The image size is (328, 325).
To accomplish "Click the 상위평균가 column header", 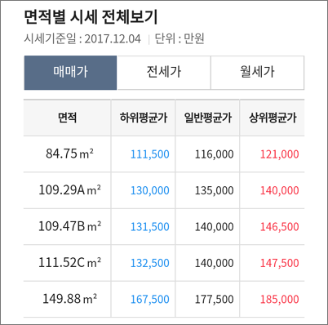I will point(273,118).
